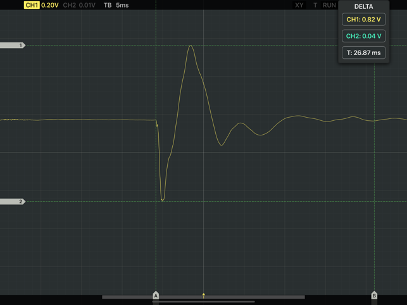The height and width of the screenshot is (305, 407).
Task: Change the 5ms timebase value
Action: point(122,5)
